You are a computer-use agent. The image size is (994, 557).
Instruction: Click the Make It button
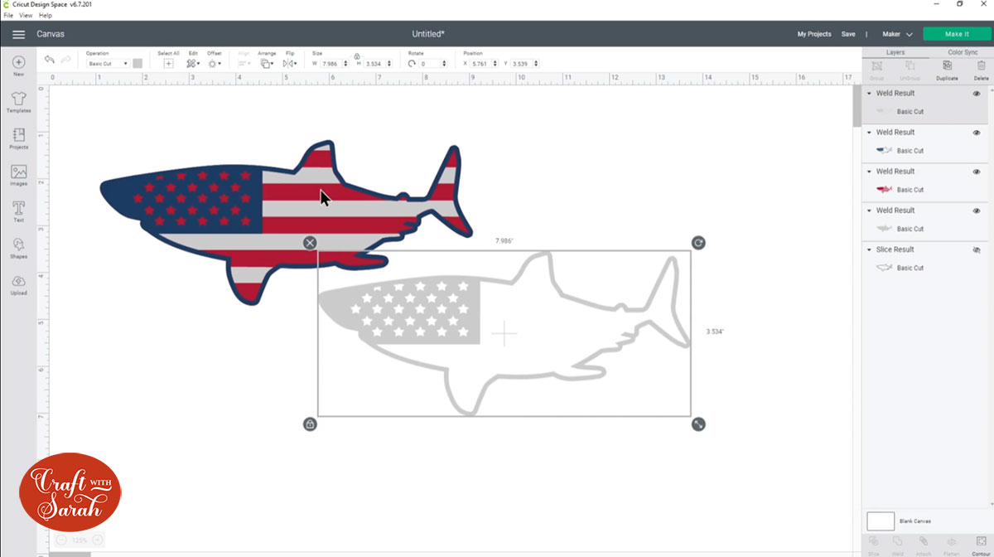coord(957,34)
